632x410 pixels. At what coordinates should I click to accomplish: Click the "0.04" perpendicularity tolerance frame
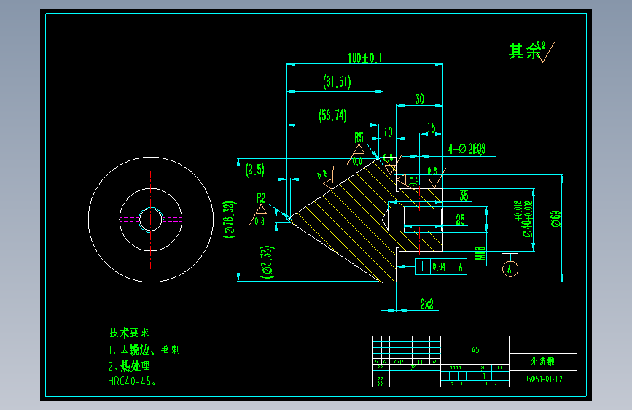[x=441, y=267]
